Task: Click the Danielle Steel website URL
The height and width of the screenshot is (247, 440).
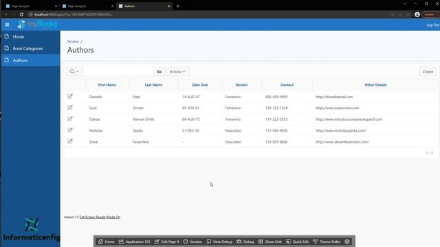Action: click(334, 97)
